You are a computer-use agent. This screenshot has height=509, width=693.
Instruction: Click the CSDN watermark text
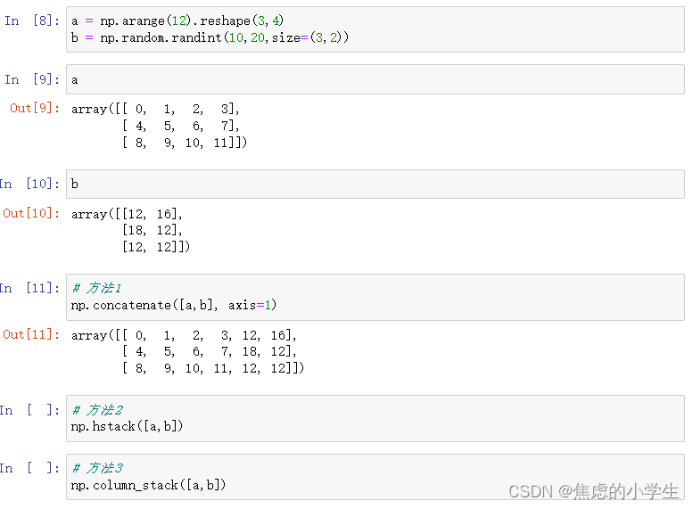pos(592,491)
